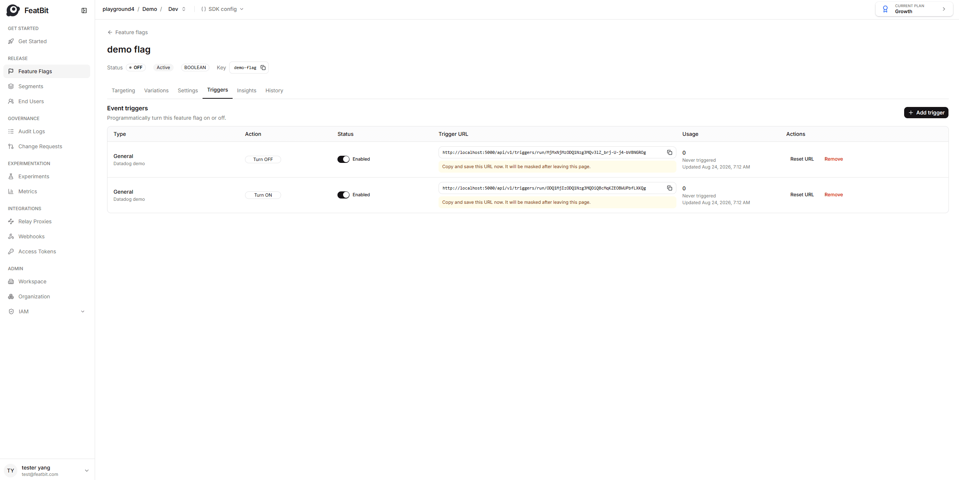Open Webhooks in the sidebar

tap(47, 236)
